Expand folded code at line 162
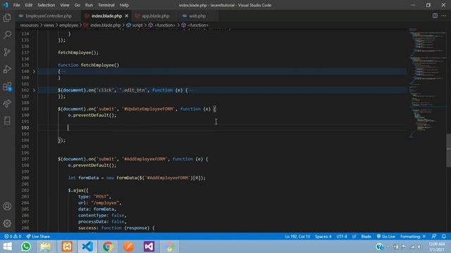This screenshot has height=253, width=451. click(x=34, y=90)
